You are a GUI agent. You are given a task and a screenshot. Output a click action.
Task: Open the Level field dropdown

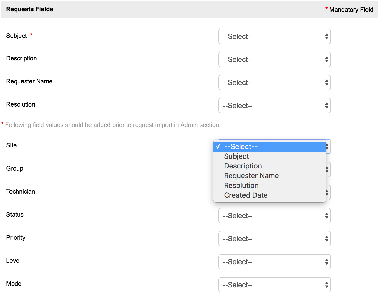point(274,262)
